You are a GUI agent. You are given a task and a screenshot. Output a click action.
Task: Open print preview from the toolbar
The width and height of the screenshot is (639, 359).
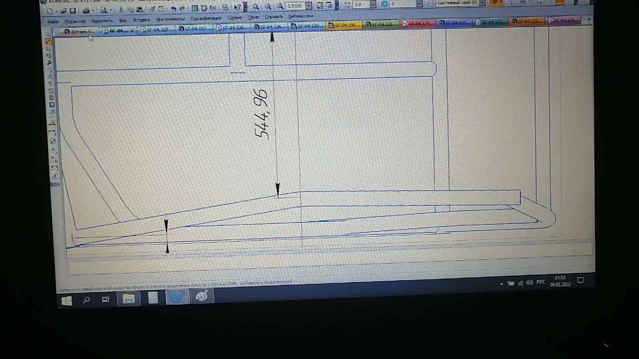pos(104,10)
